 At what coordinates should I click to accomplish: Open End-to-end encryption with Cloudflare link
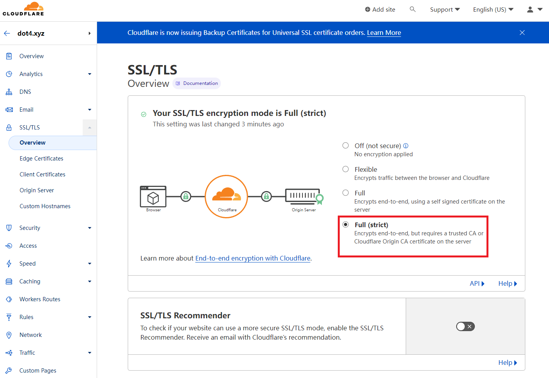click(x=253, y=258)
